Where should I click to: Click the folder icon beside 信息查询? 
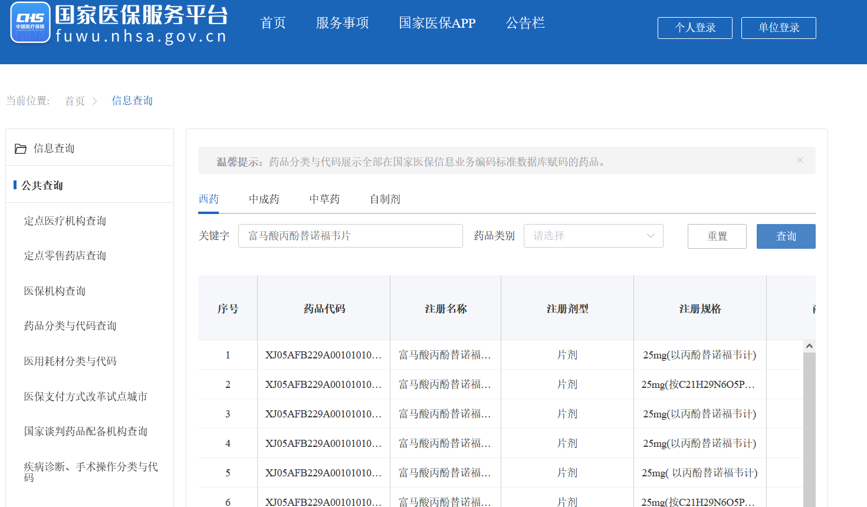(21, 149)
